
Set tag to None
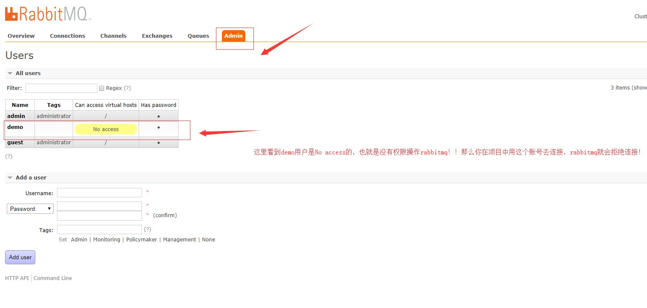pyautogui.click(x=209, y=240)
